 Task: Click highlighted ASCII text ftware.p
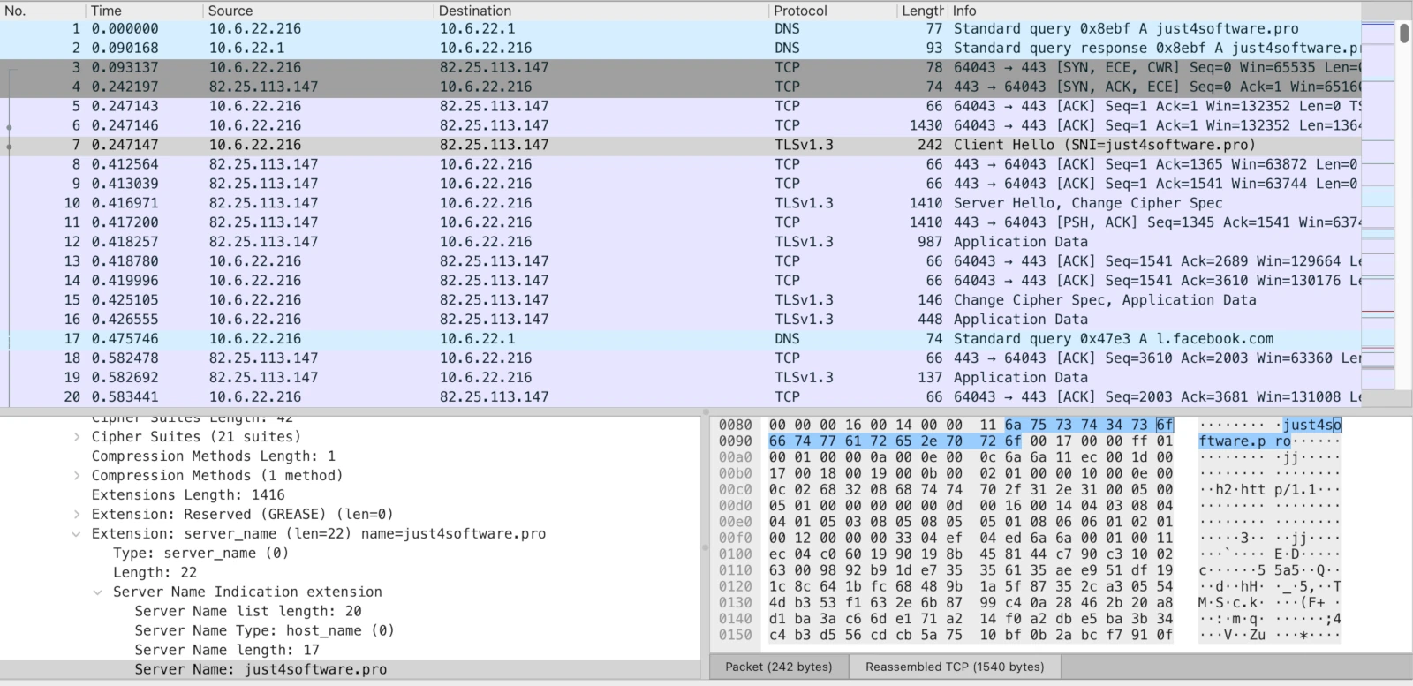click(1232, 441)
